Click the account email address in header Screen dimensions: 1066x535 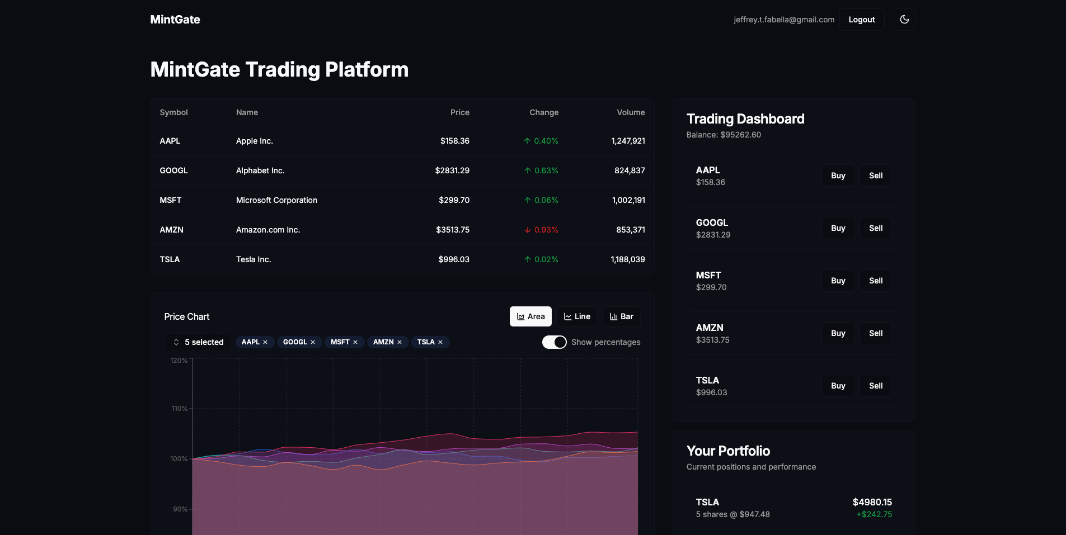(784, 20)
